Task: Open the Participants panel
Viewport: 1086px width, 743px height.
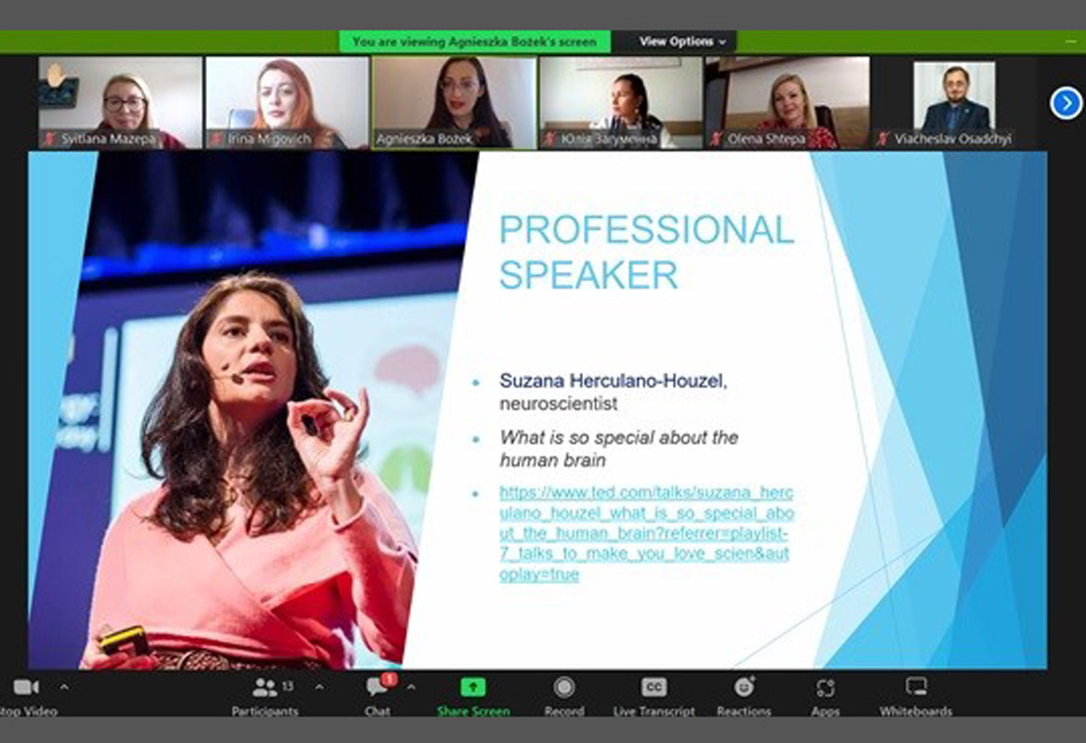Action: coord(265,697)
